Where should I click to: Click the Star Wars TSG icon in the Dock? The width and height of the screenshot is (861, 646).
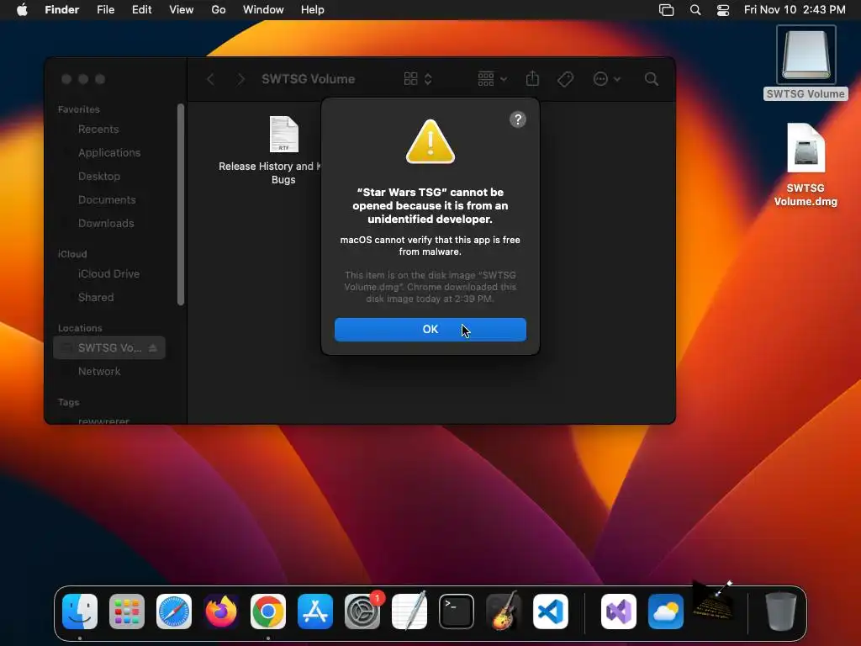(713, 601)
